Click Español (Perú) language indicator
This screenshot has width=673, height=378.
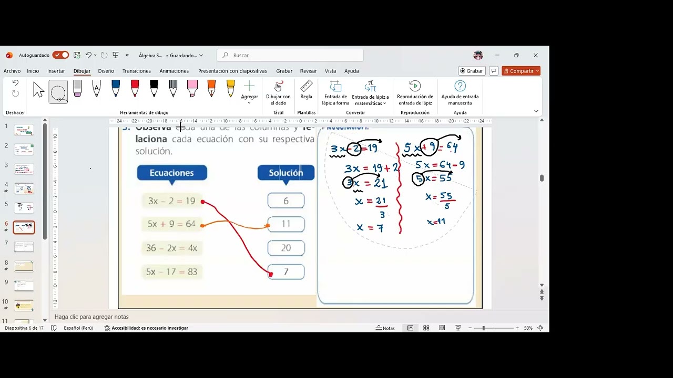78,328
